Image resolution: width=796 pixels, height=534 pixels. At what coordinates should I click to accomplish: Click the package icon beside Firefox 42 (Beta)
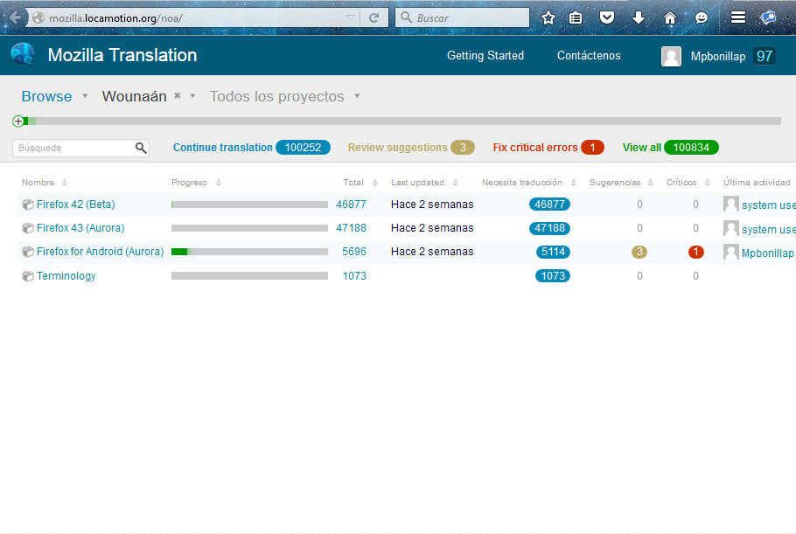[28, 205]
